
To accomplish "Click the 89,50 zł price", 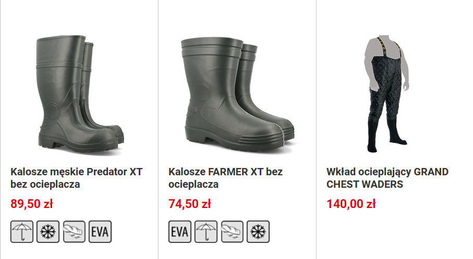I will (x=32, y=204).
